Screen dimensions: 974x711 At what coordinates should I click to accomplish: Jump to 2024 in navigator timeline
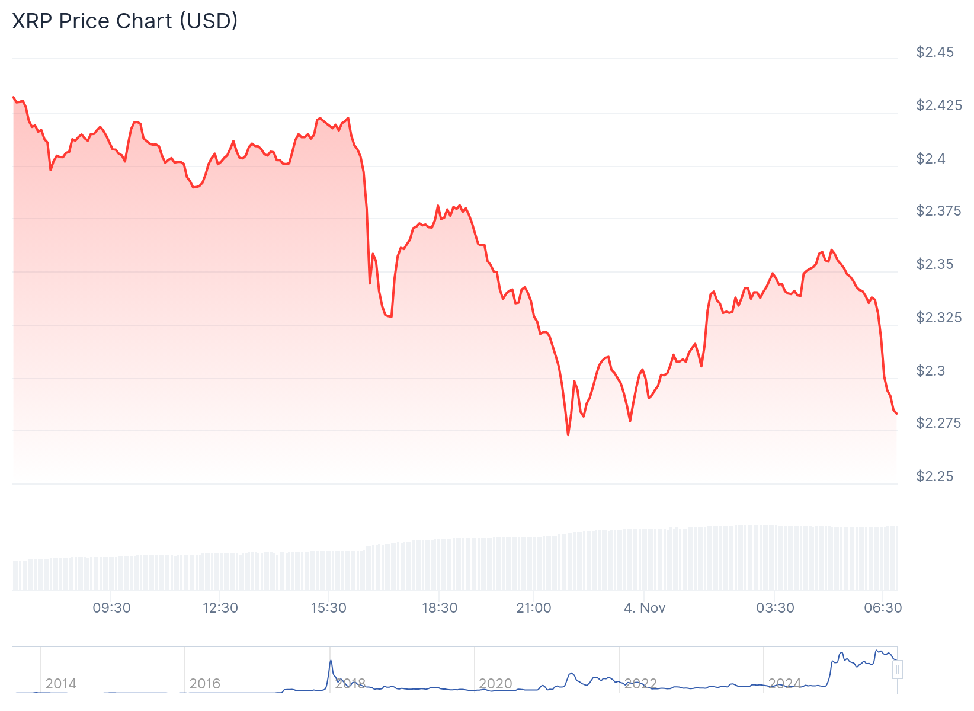[x=785, y=684]
